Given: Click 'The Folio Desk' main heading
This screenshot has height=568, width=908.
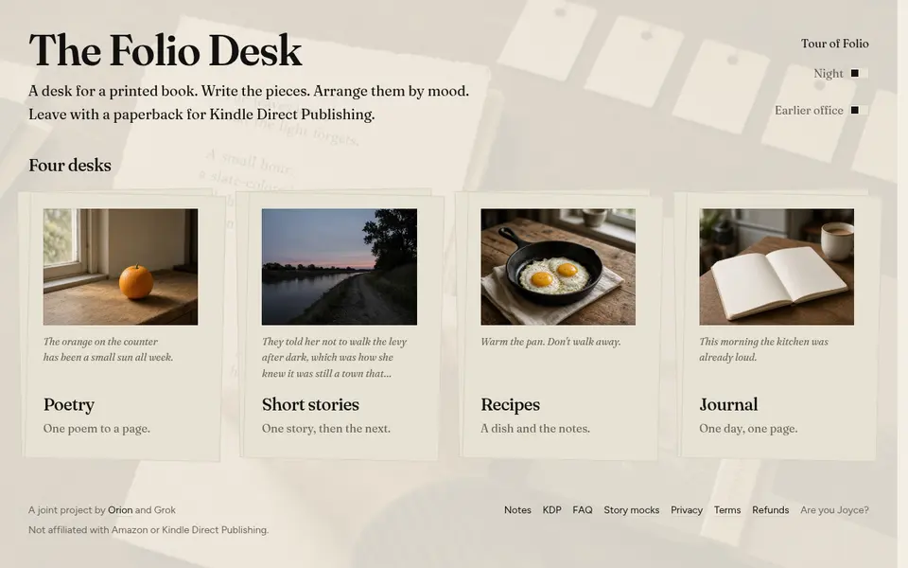Looking at the screenshot, I should pos(165,50).
